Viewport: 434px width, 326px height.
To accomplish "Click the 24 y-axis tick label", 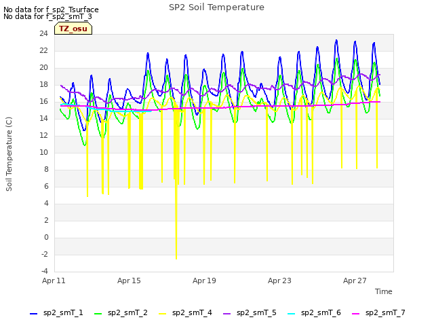I will pos(43,33).
